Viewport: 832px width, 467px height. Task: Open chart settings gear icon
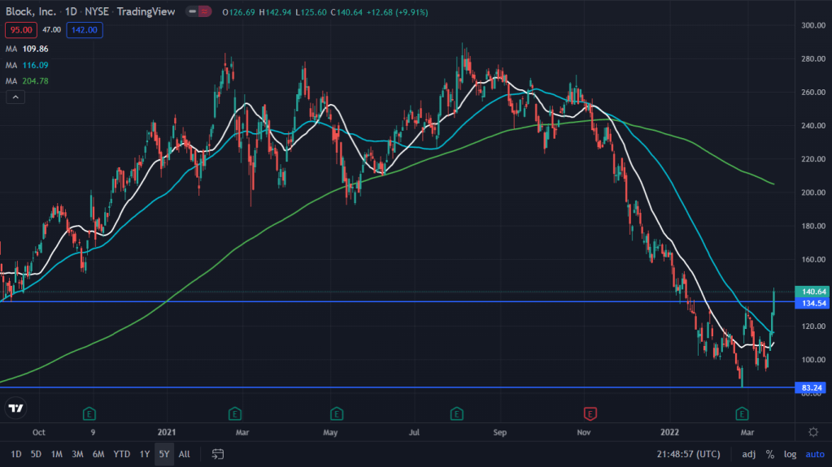pyautogui.click(x=813, y=431)
